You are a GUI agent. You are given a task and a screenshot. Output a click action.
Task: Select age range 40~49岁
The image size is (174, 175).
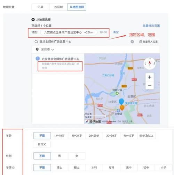tap(128, 136)
